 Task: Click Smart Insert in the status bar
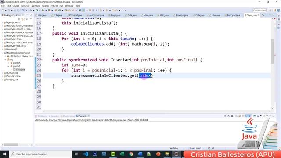(195, 148)
